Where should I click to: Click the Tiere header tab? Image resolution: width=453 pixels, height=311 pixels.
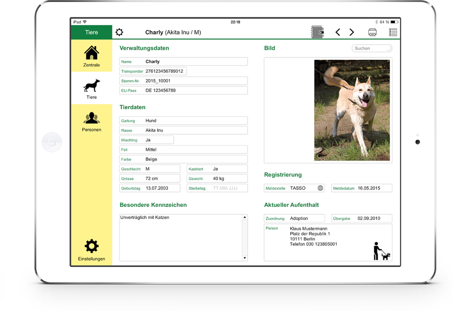click(92, 32)
